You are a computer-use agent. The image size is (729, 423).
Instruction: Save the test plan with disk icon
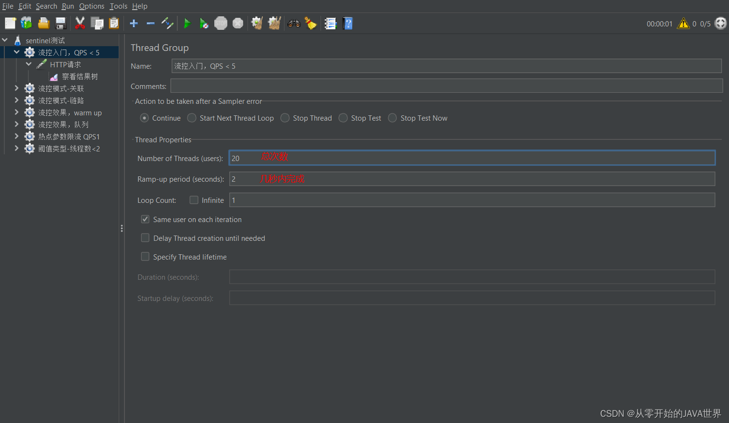61,23
